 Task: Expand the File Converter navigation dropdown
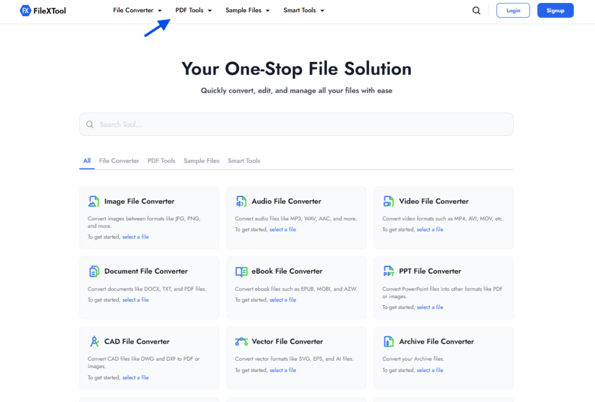click(137, 10)
